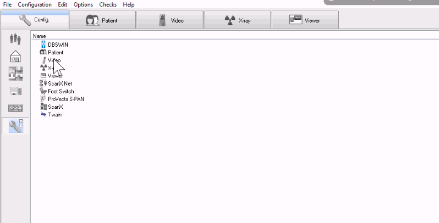Click the house sidebar icon
The width and height of the screenshot is (439, 223).
pyautogui.click(x=15, y=56)
